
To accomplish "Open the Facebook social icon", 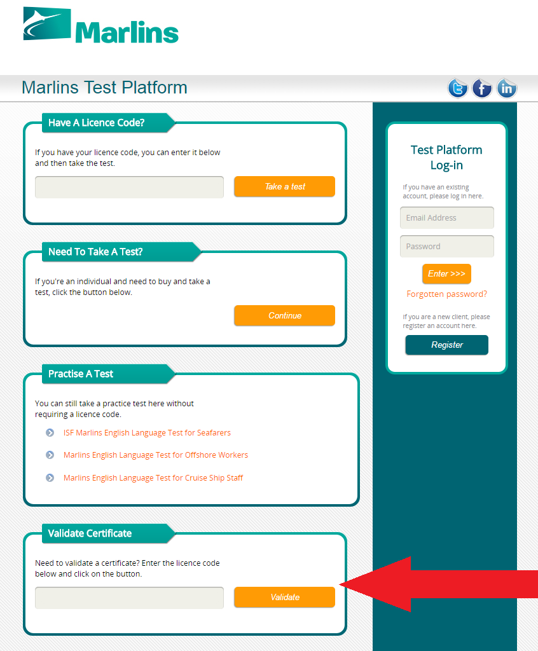I will (x=482, y=88).
